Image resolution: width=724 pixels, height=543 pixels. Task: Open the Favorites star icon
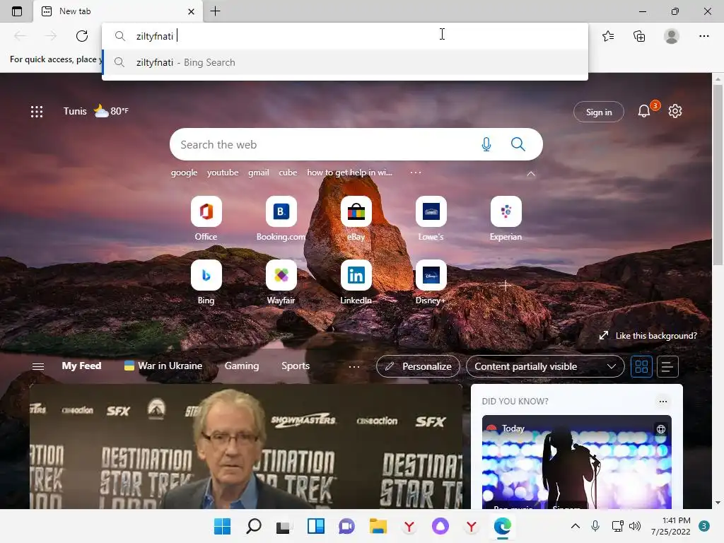click(x=608, y=36)
